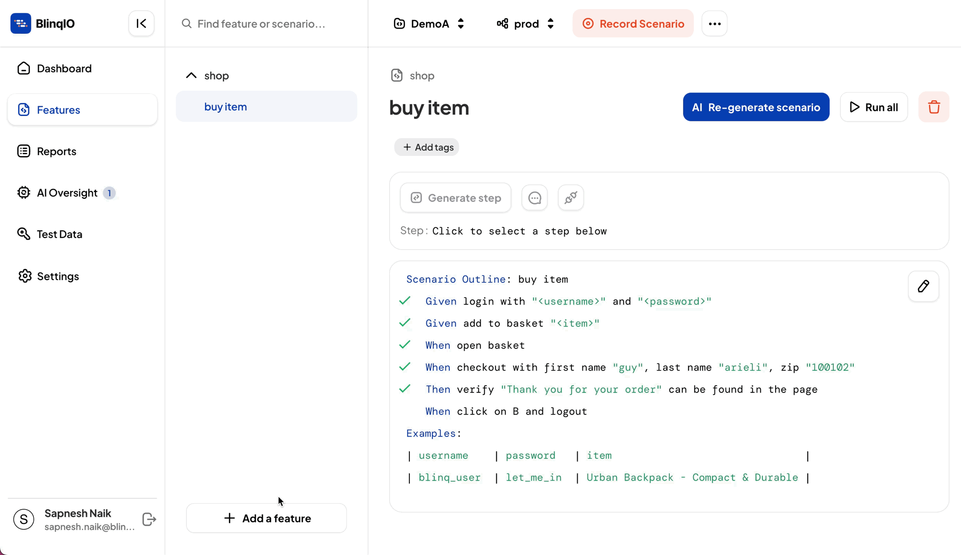Collapse the shop feature tree
The image size is (961, 555).
[x=191, y=75]
